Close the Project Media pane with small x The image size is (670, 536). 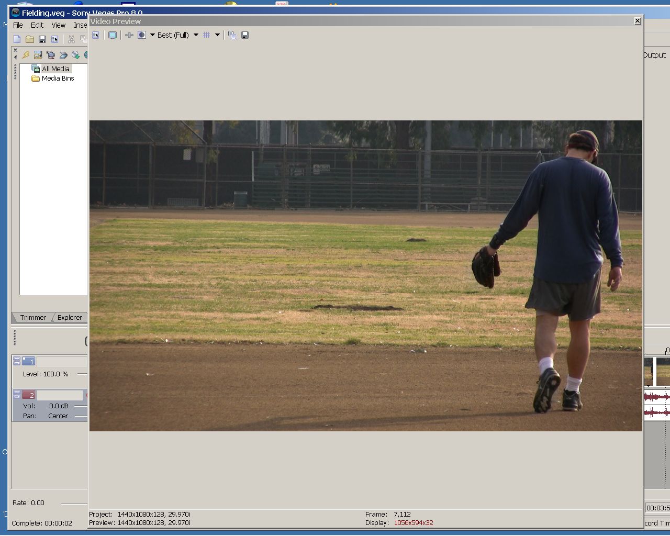(x=15, y=50)
